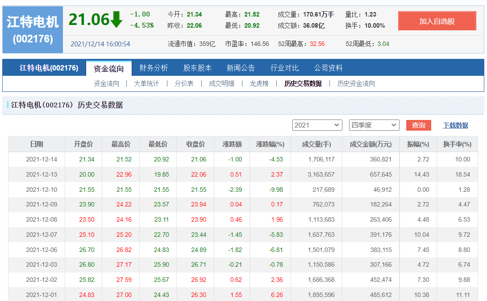Click the date cell 2021-12-14
Screen dimensions: 487x301
[42, 160]
